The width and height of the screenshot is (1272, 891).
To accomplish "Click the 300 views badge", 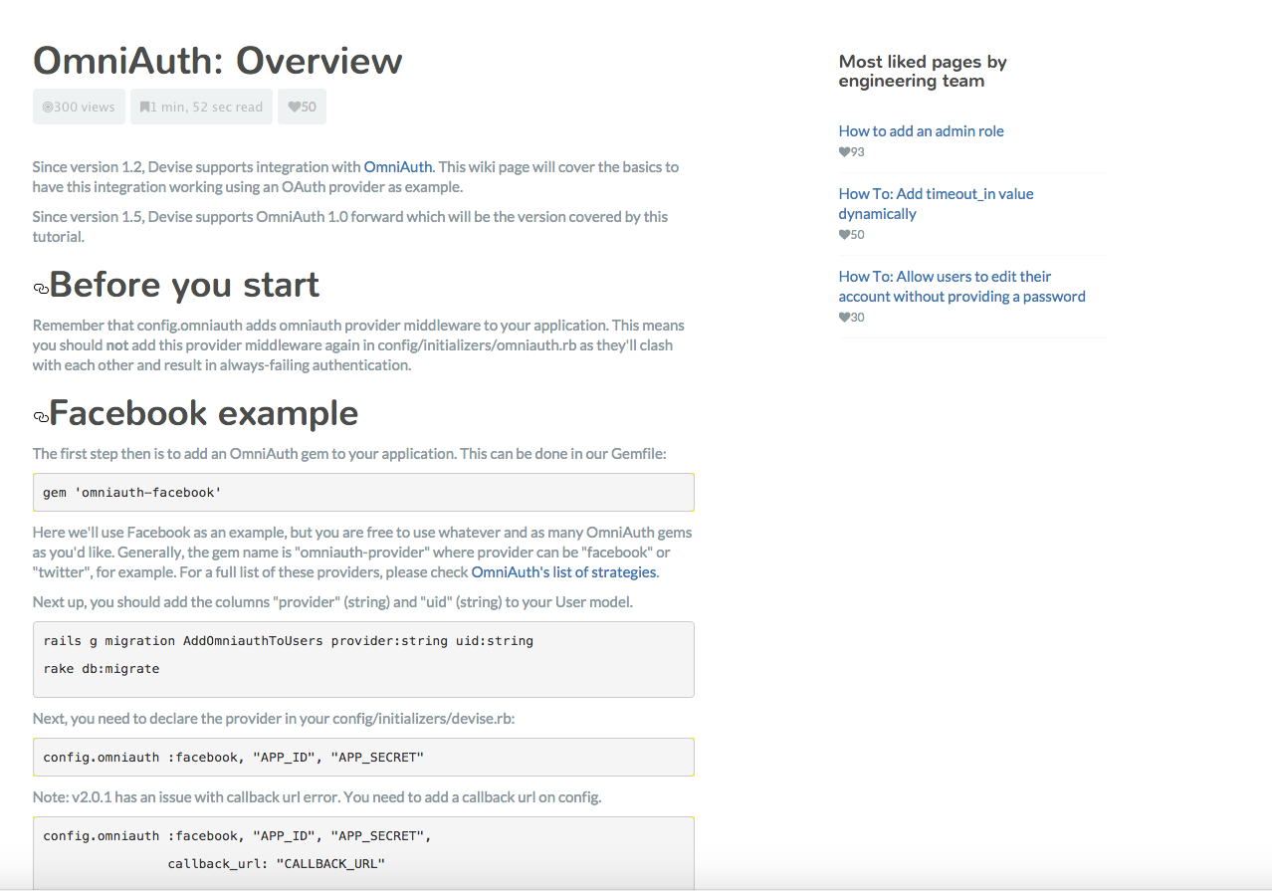I will [x=79, y=107].
